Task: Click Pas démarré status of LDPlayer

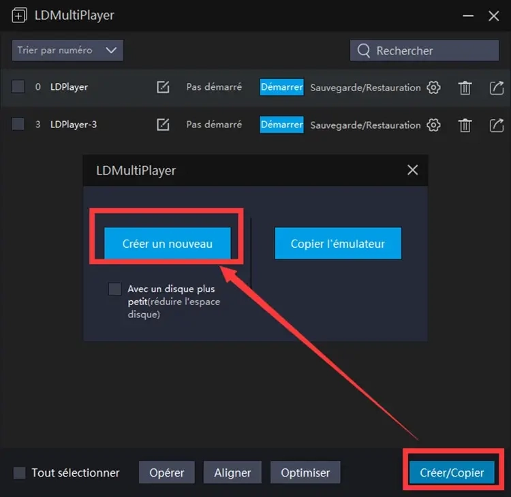Action: (x=214, y=87)
